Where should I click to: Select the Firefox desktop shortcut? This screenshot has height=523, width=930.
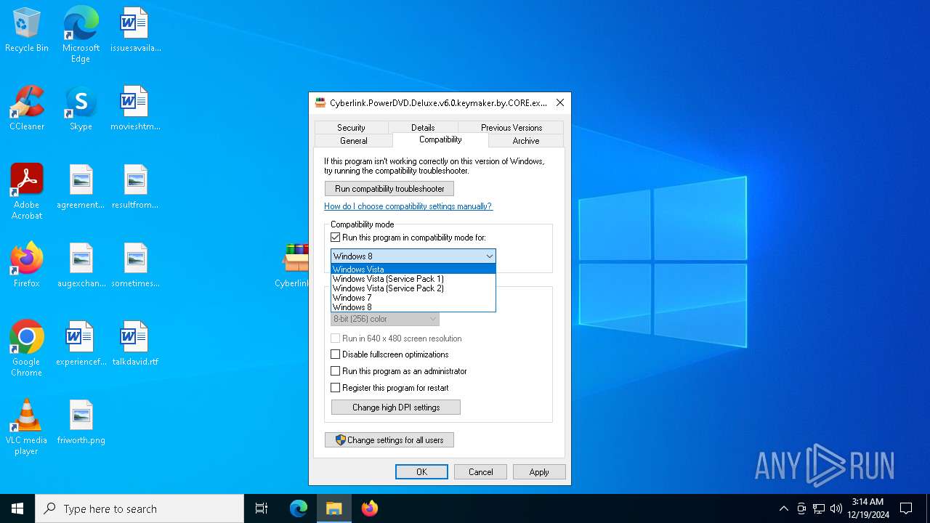click(27, 266)
